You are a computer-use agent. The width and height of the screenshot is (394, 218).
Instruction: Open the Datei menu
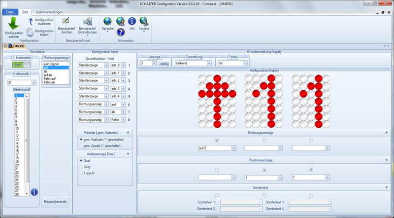(x=10, y=12)
